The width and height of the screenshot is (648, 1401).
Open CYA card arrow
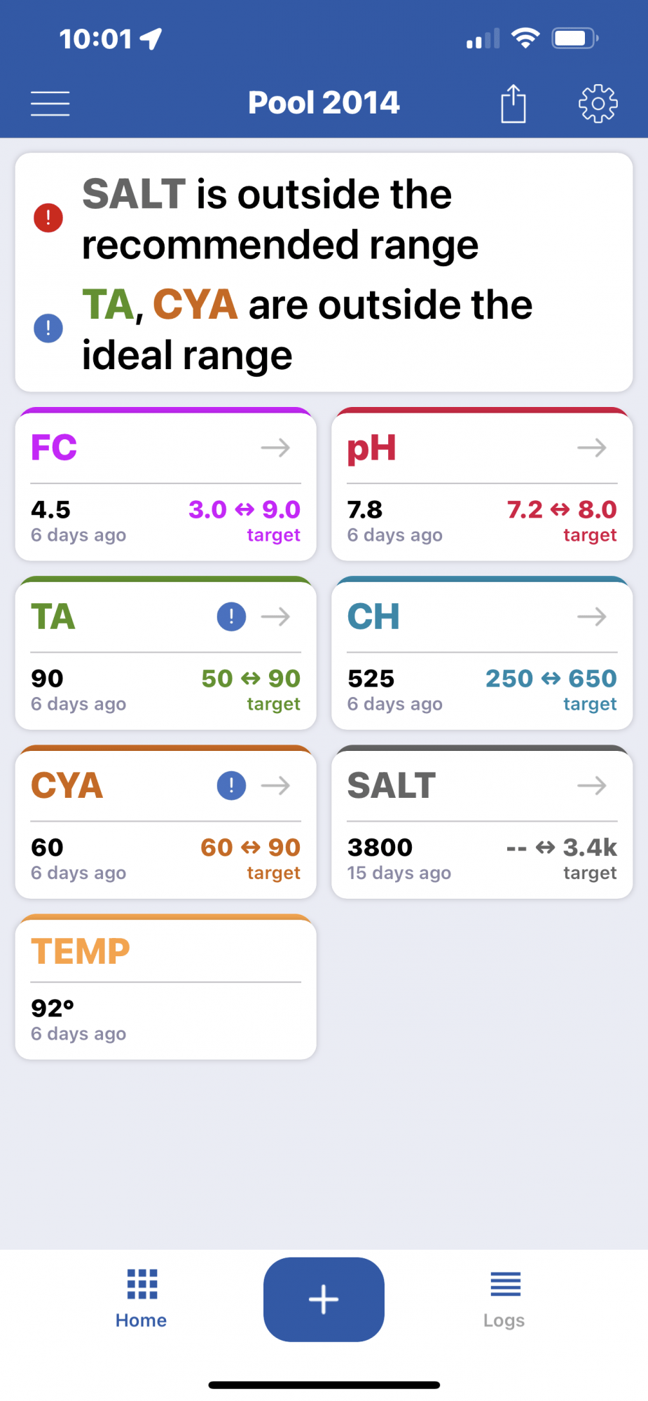pos(276,785)
